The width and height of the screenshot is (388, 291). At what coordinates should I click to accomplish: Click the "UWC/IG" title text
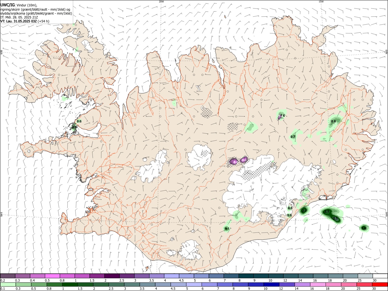click(7, 5)
